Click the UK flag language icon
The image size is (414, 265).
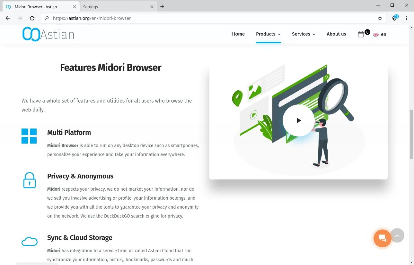376,34
